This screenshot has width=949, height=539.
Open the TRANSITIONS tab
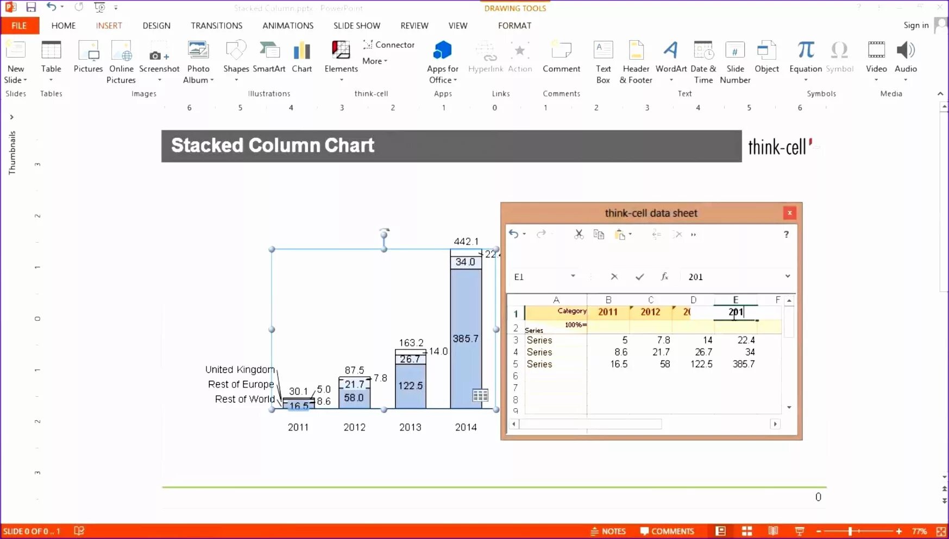pyautogui.click(x=217, y=26)
